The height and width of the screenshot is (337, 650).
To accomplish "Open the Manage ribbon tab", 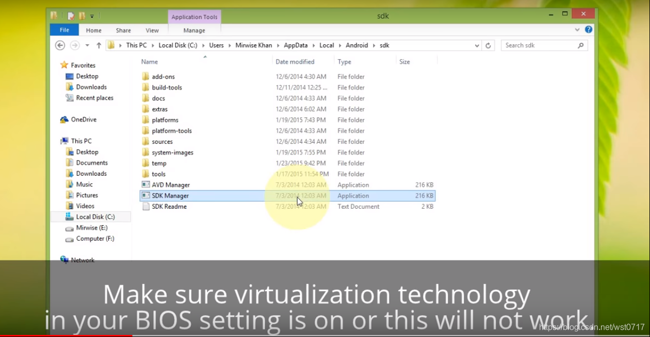I will click(x=194, y=30).
